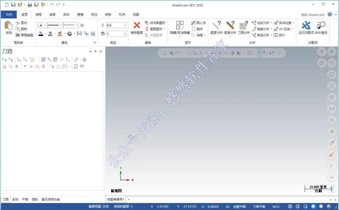Click the surface color swatch (orange)
The height and width of the screenshot is (210, 339).
pyautogui.click(x=60, y=34)
